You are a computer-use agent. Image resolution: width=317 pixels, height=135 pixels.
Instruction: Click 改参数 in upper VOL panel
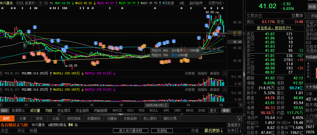tap(190, 73)
